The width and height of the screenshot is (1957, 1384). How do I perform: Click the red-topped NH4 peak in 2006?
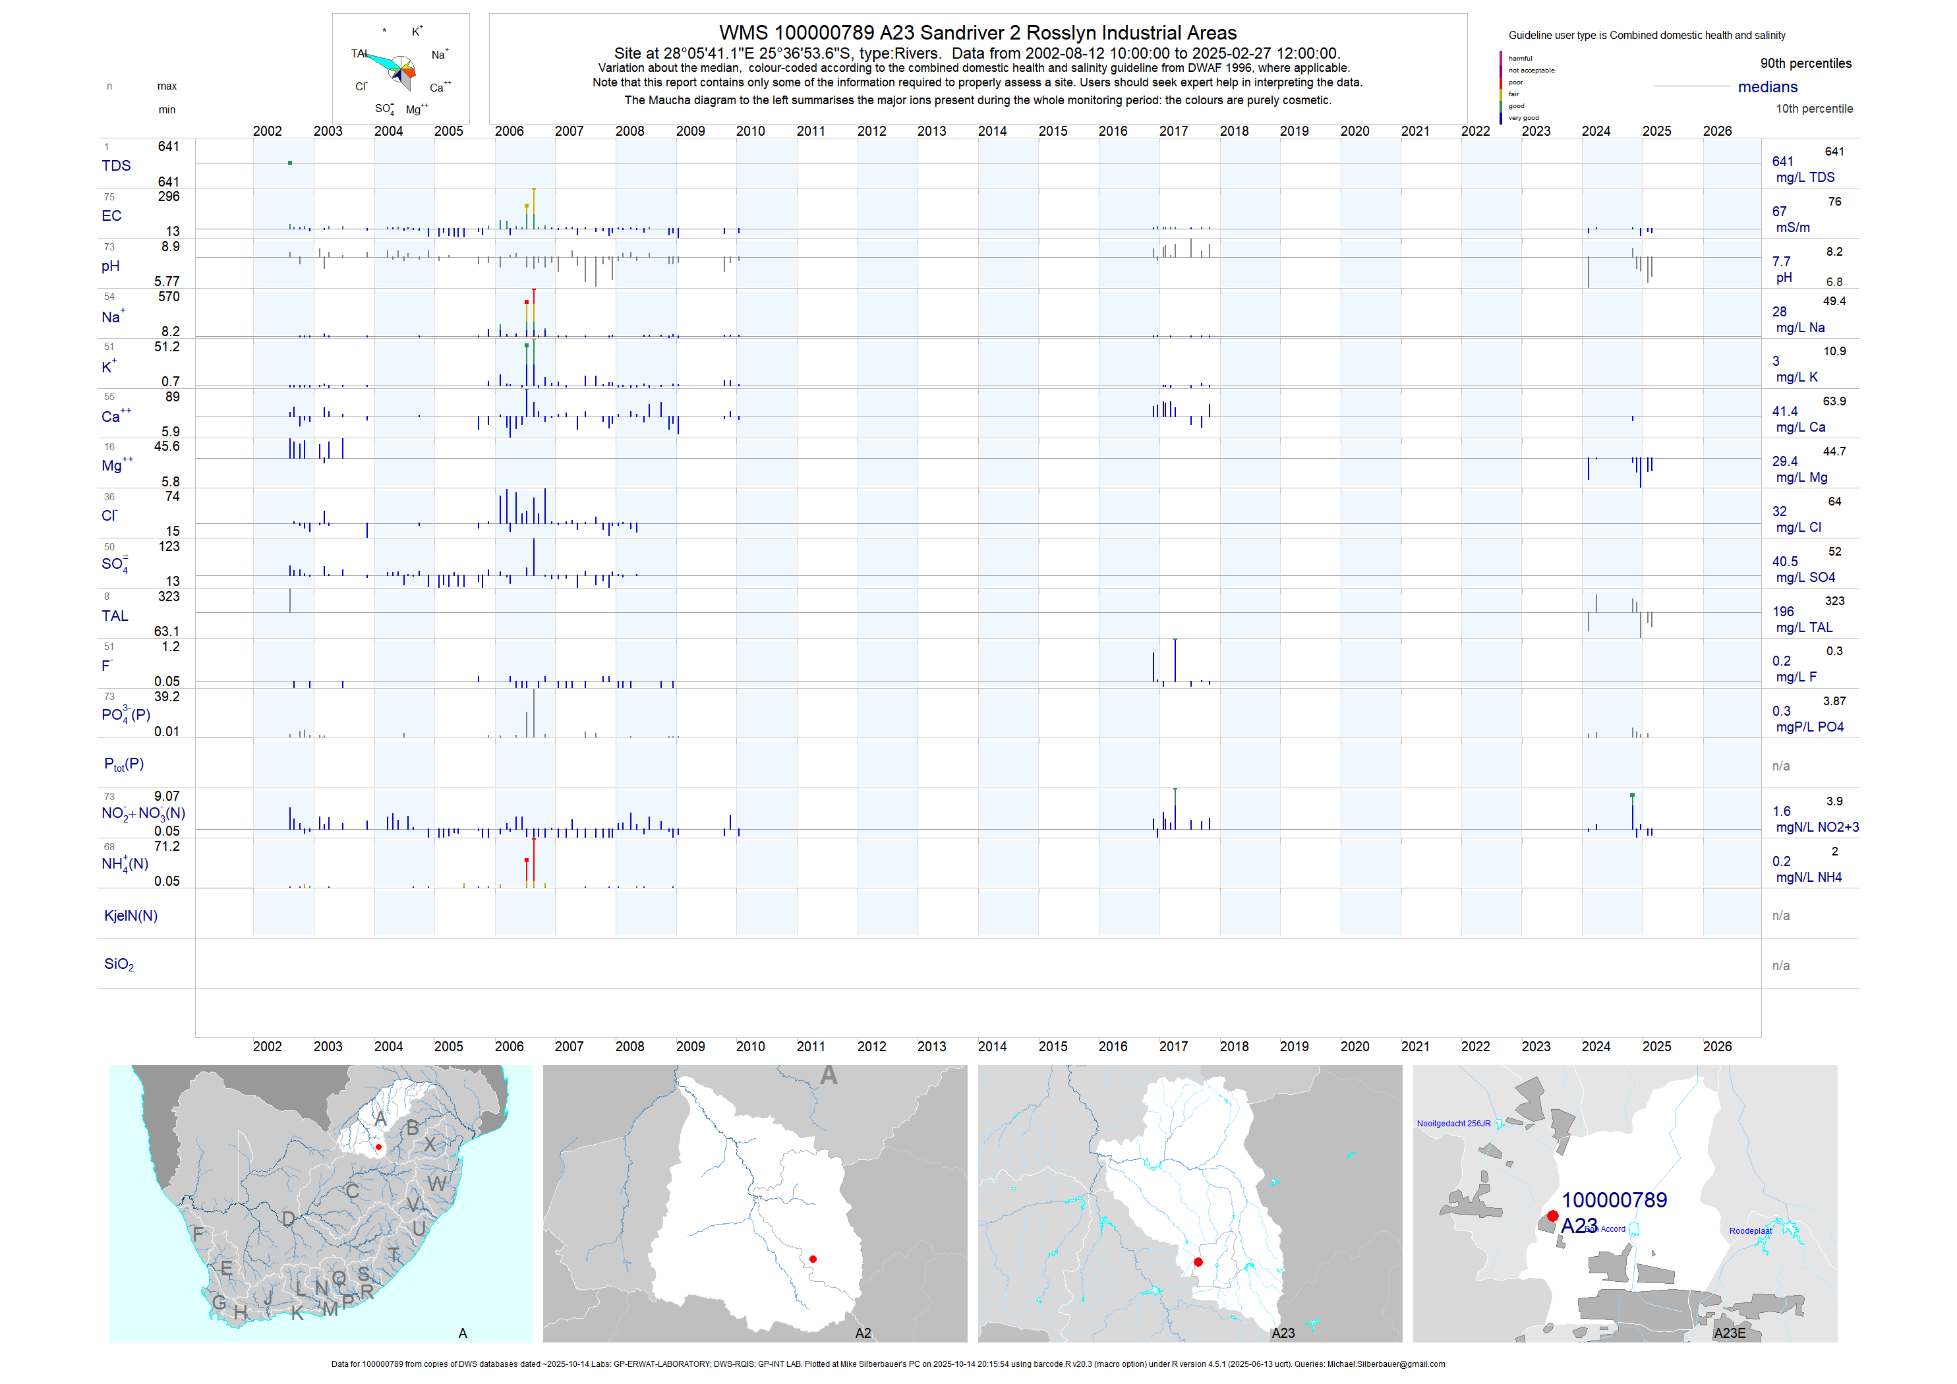tap(527, 861)
